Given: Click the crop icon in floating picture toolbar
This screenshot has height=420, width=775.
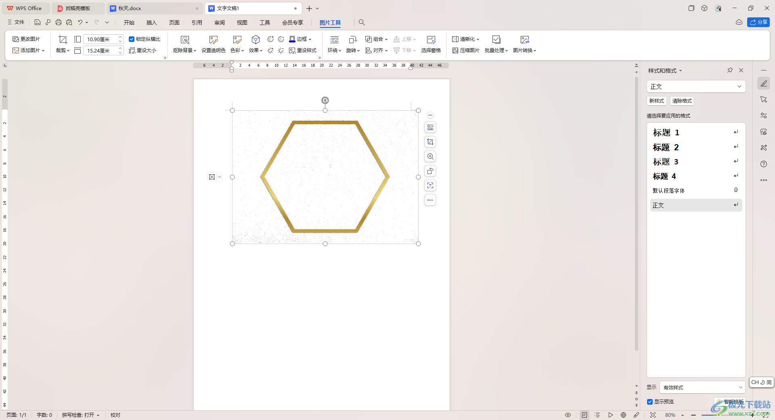Looking at the screenshot, I should pos(430,142).
